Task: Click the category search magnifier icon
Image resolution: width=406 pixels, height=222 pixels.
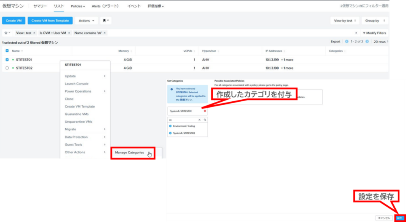Action: (x=205, y=120)
